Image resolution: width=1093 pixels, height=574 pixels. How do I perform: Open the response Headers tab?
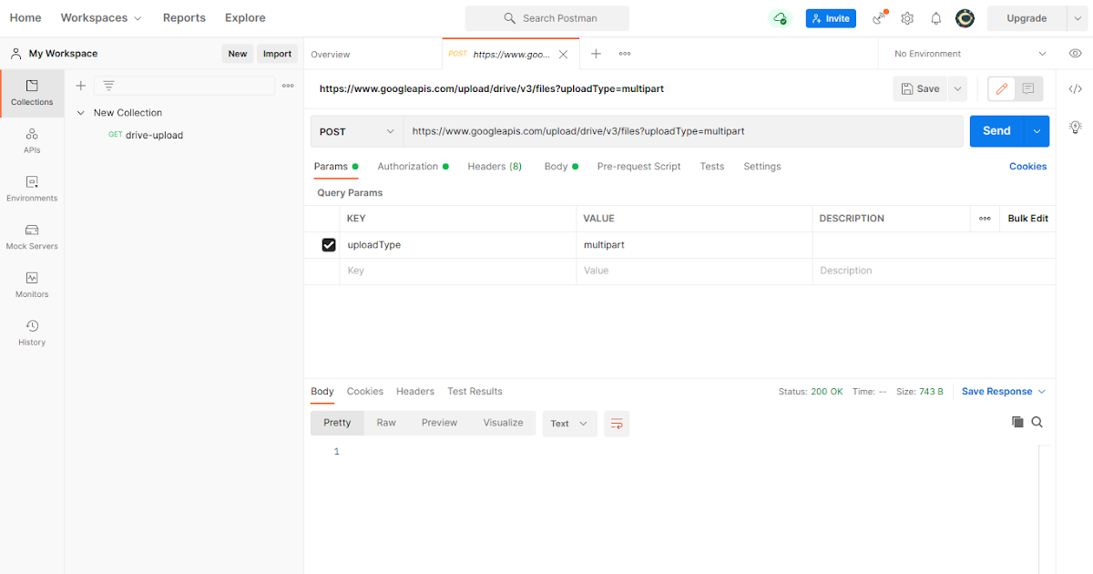(x=415, y=391)
